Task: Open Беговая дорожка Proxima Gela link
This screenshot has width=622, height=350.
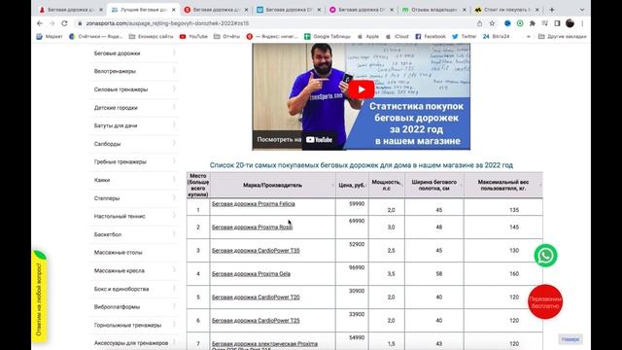Action: 251,274
